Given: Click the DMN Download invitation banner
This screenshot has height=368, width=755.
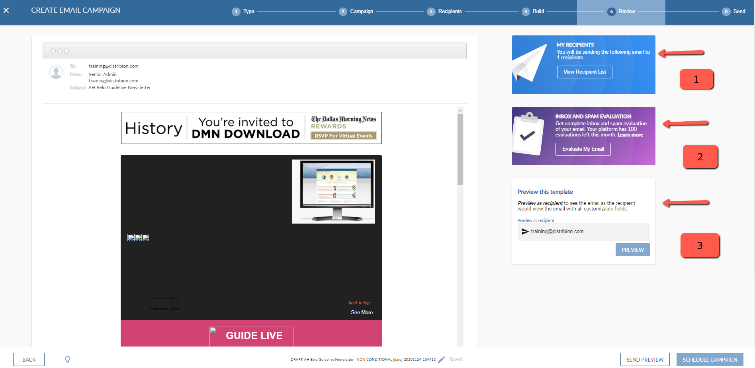Looking at the screenshot, I should [x=251, y=128].
